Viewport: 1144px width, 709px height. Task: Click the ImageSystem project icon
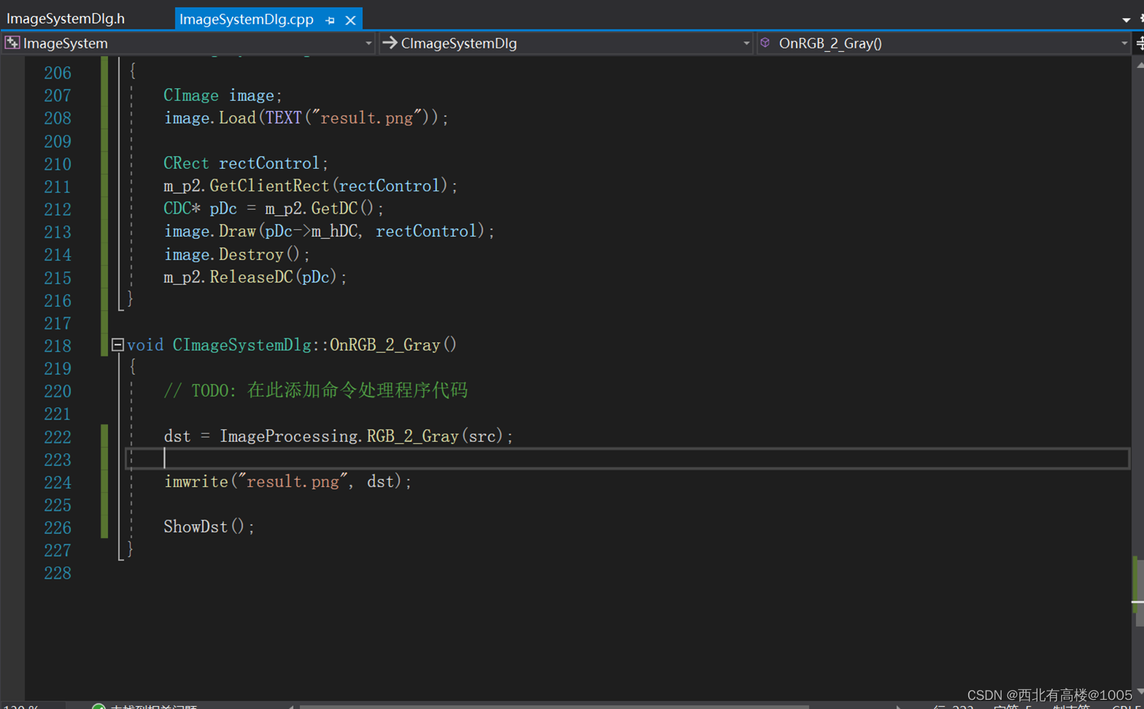pyautogui.click(x=12, y=43)
